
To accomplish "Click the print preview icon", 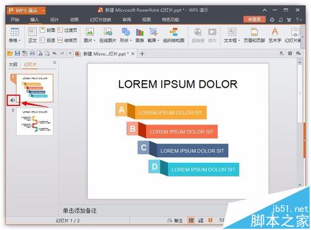I will [x=47, y=53].
